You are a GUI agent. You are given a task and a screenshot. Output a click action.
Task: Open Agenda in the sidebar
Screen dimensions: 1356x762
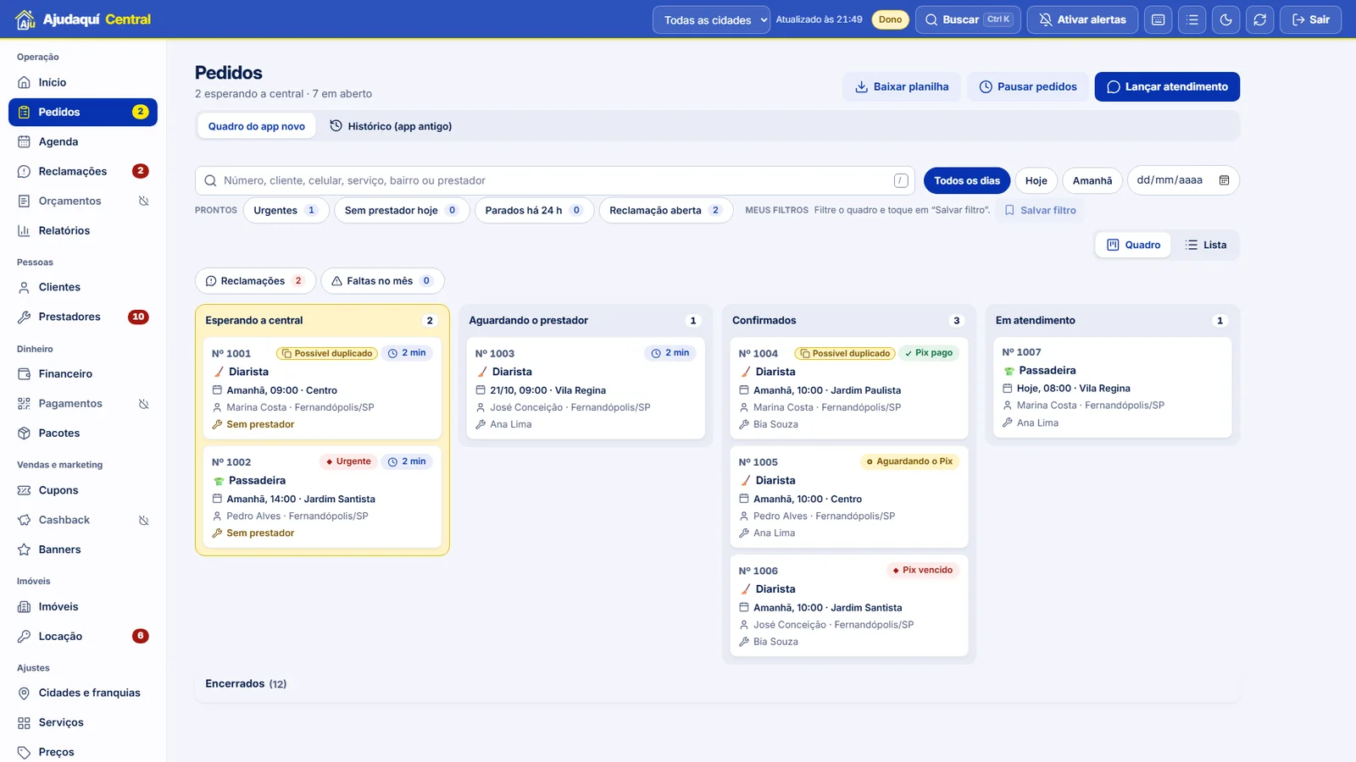click(83, 141)
